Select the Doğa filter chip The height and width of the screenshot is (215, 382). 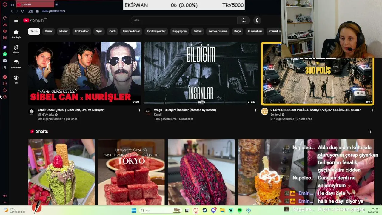pyautogui.click(x=238, y=31)
